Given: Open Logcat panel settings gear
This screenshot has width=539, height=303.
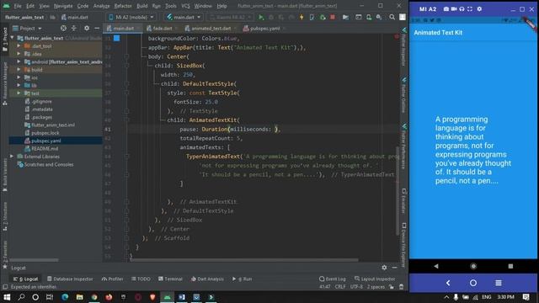Looking at the screenshot, I should (x=384, y=268).
